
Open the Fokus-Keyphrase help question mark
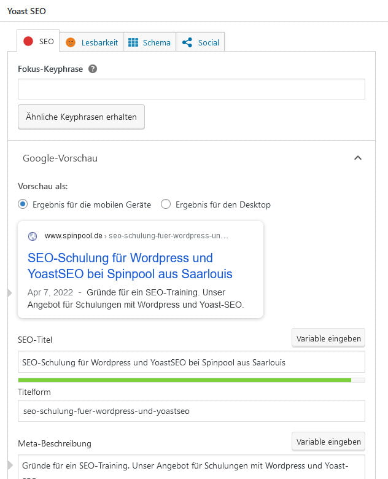pyautogui.click(x=93, y=69)
